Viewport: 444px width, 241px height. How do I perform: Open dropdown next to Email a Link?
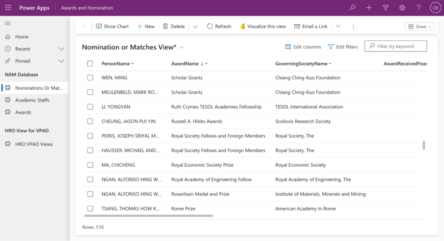click(x=338, y=26)
